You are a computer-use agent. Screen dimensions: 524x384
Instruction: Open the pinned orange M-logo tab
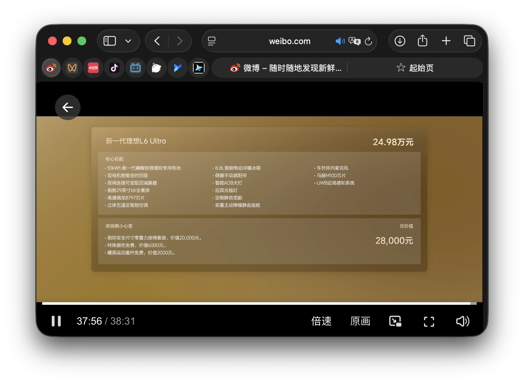point(72,68)
